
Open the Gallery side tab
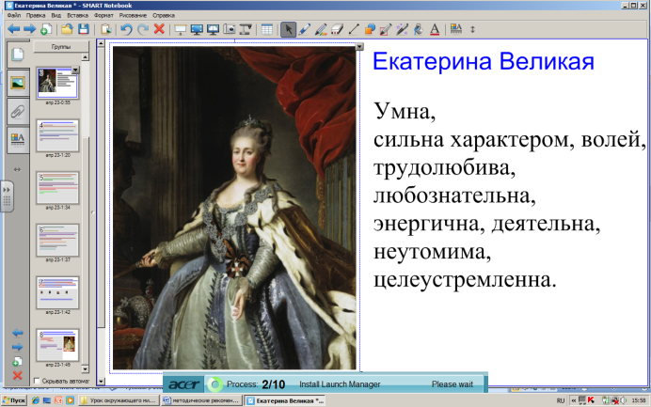18,83
